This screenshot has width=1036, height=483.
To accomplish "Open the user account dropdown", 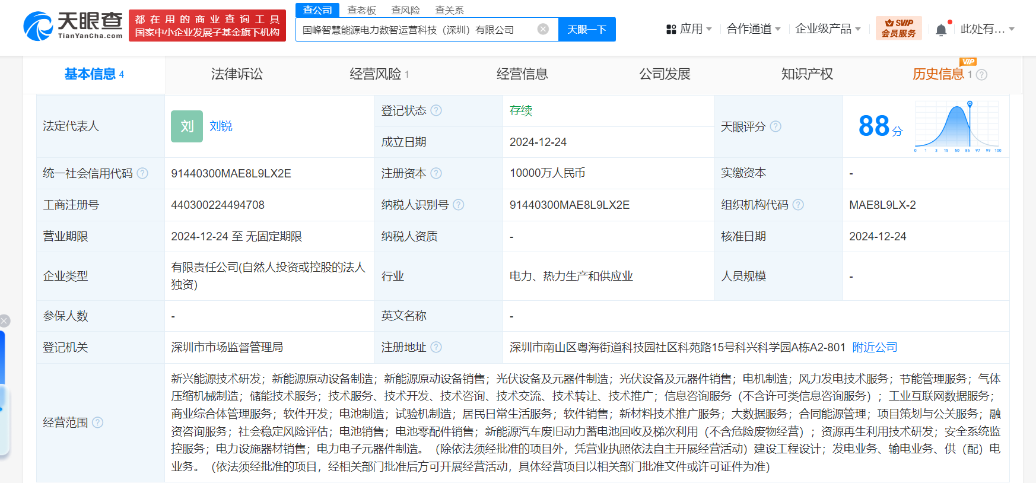I will click(x=987, y=29).
